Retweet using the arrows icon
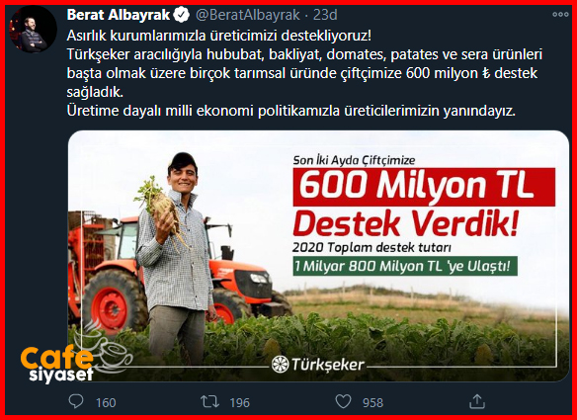The image size is (577, 420). point(209,401)
